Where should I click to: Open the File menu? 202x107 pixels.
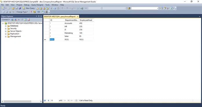click(x=2, y=5)
